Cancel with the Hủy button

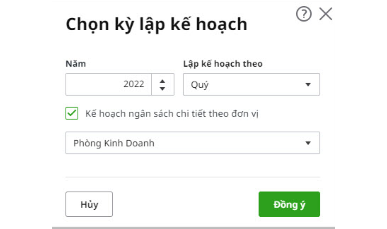89,204
